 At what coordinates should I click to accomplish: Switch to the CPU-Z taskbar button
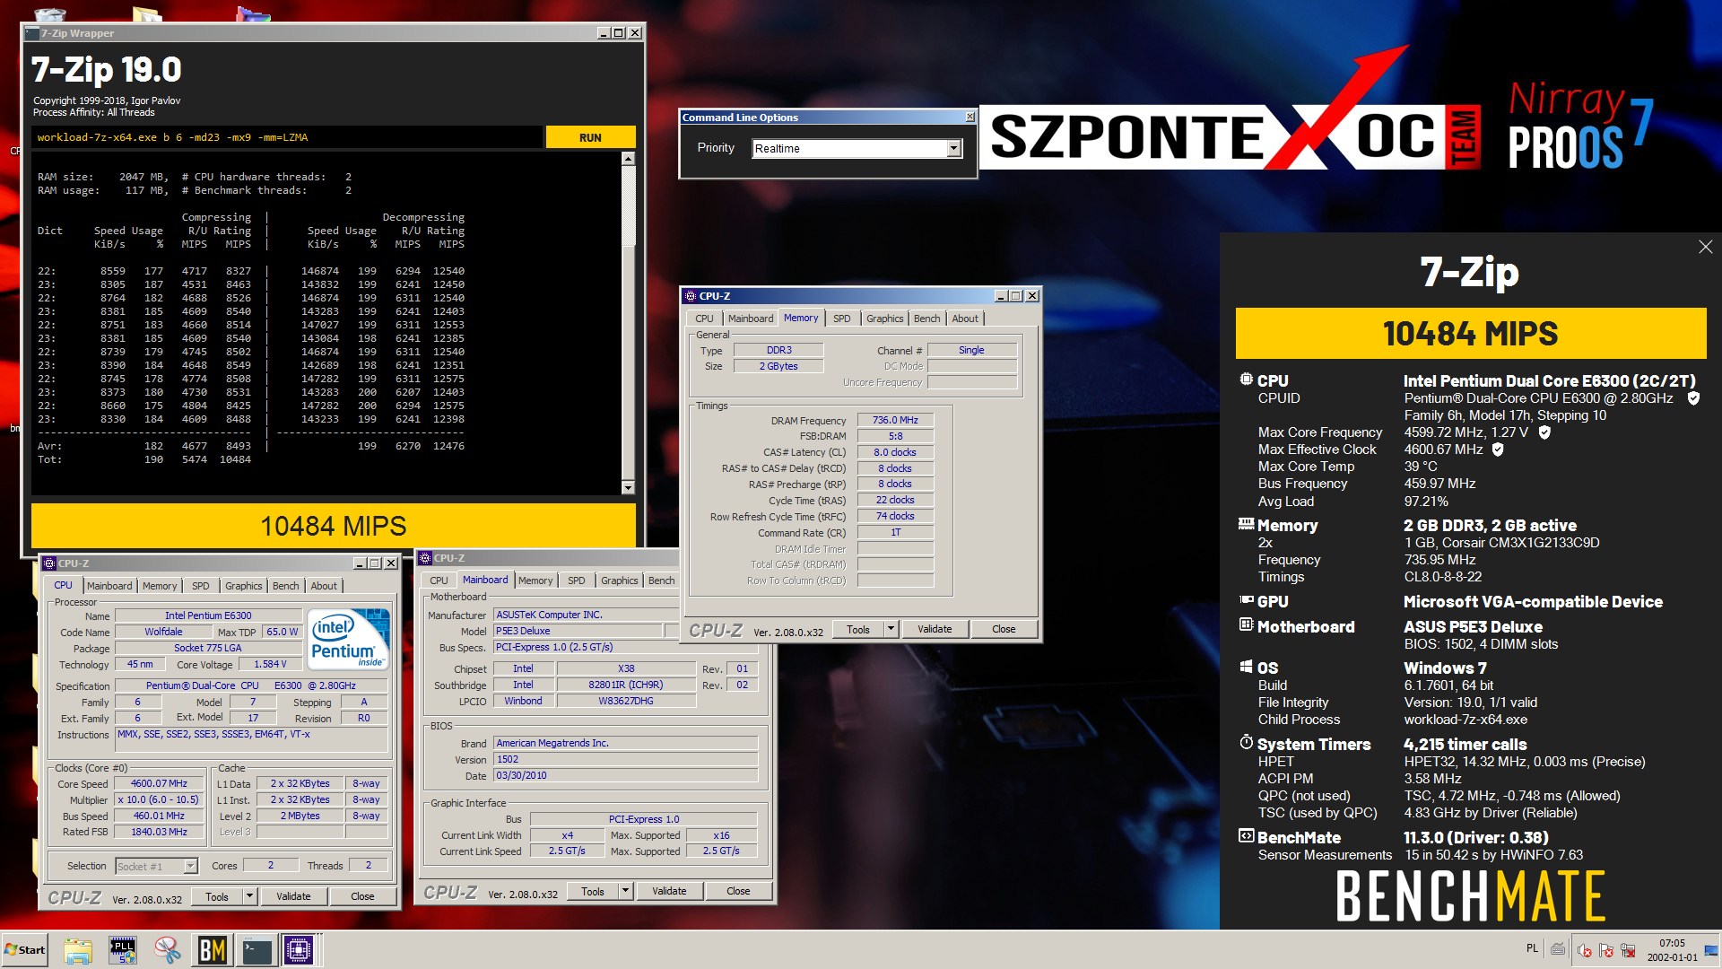point(300,950)
